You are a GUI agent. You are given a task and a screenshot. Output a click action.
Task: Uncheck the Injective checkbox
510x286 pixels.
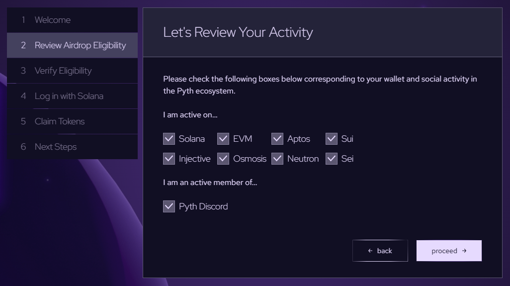click(169, 159)
